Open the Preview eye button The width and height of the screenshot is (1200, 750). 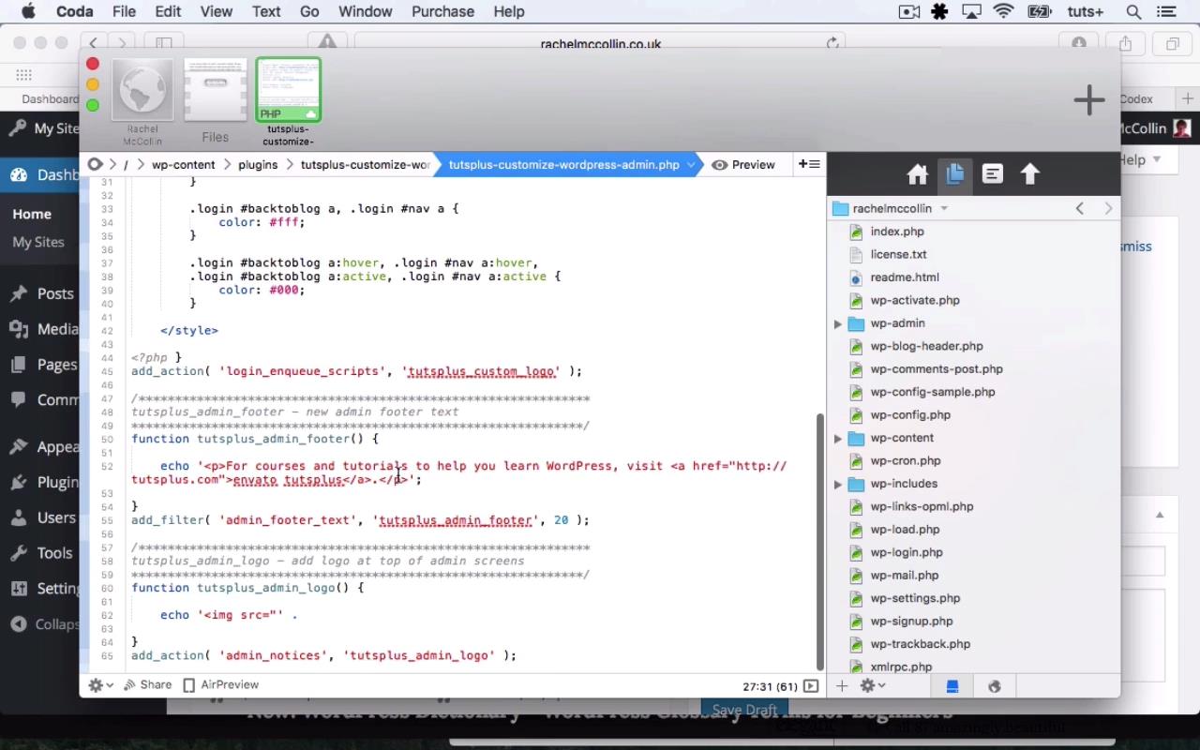point(743,165)
